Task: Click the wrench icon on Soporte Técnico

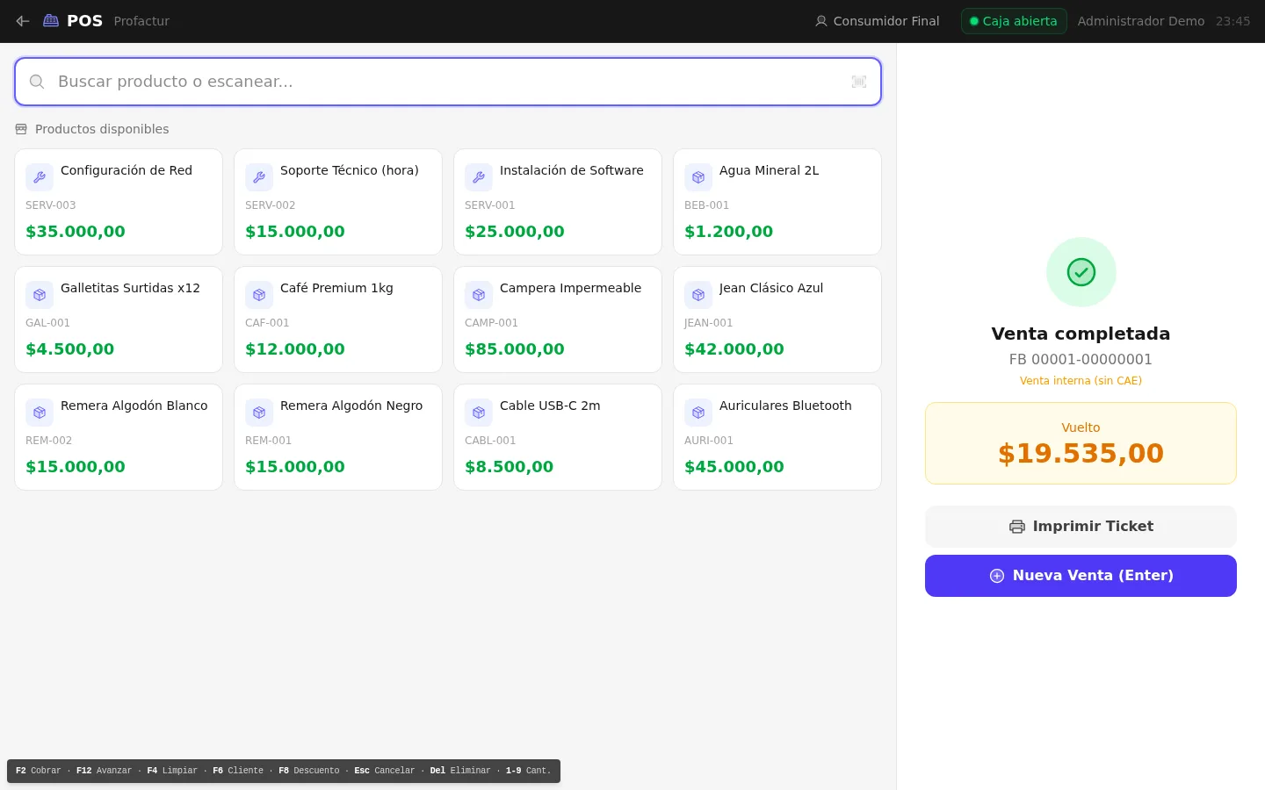Action: [x=259, y=177]
